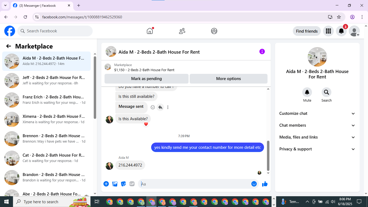Click the chat messages scrollbar thumb

268,156
